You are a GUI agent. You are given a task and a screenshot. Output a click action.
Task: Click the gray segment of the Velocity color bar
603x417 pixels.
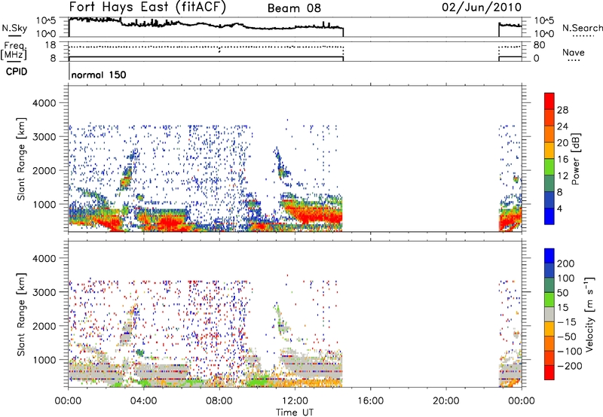point(549,314)
